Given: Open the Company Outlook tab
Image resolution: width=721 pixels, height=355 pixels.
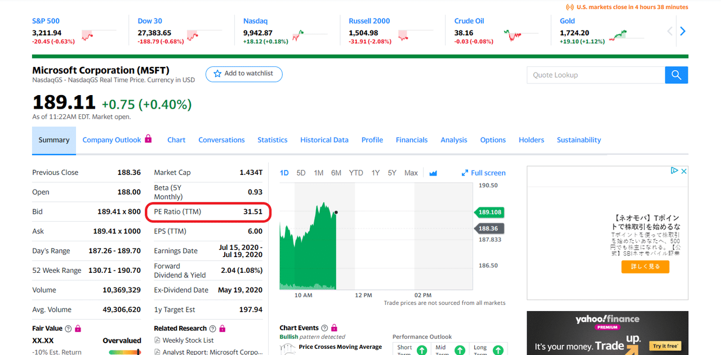Looking at the screenshot, I should [112, 140].
